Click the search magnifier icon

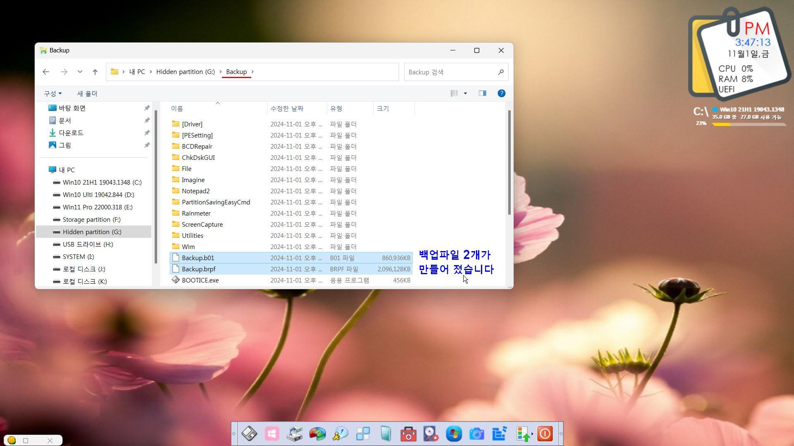pos(501,72)
